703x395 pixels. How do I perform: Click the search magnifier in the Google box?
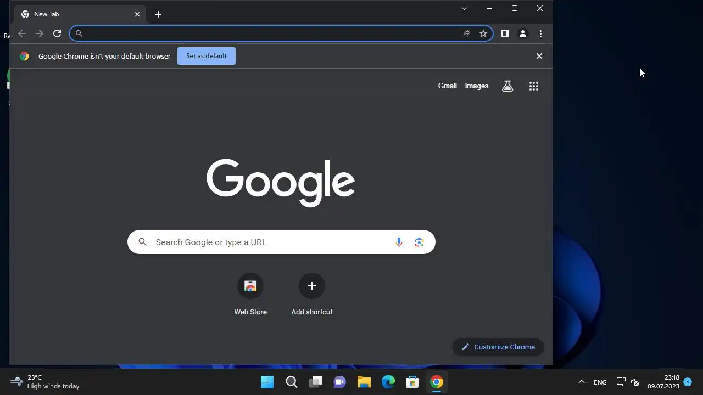pos(143,242)
